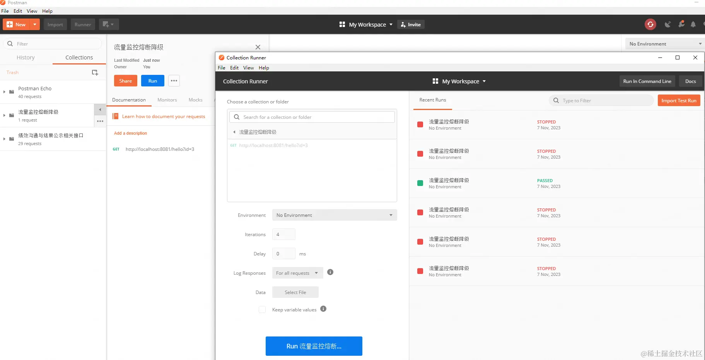Open the My Workspace dropdown in main window
The image size is (705, 360).
point(366,24)
